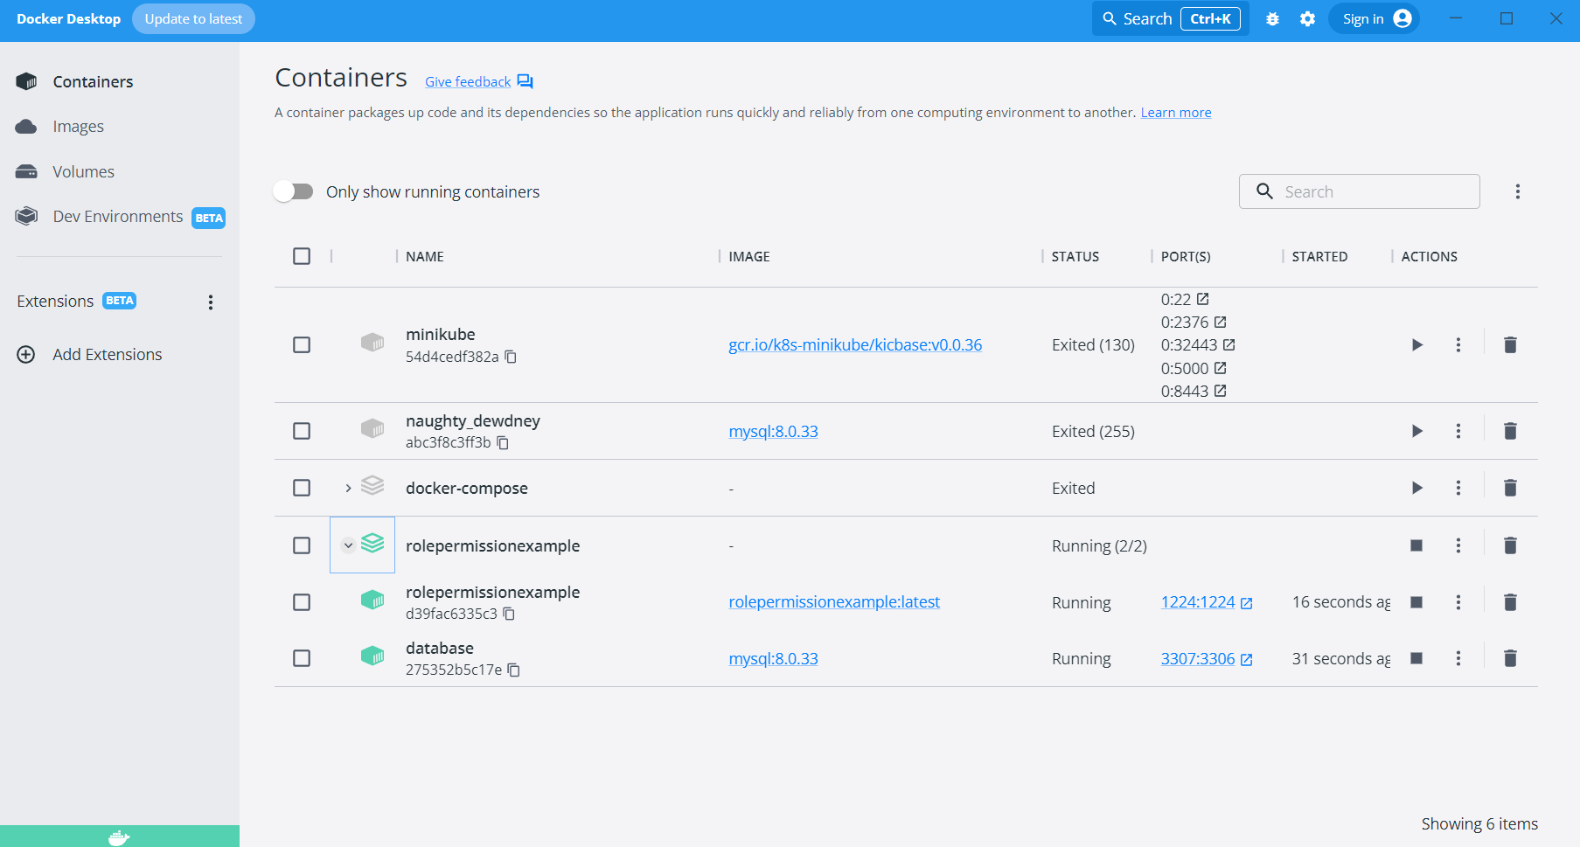Expand the docker-compose stack

[x=348, y=488]
